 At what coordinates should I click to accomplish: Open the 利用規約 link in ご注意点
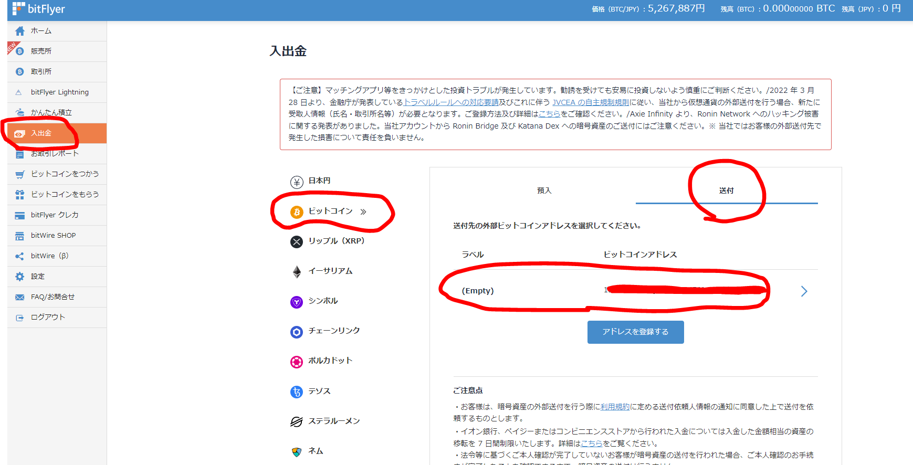[615, 407]
